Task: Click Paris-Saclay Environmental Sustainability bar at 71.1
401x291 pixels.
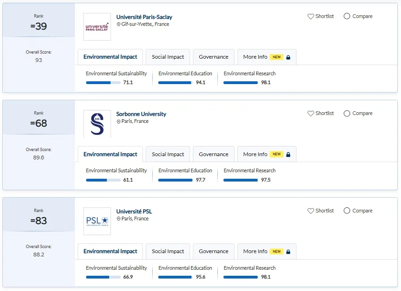Action: 103,83
